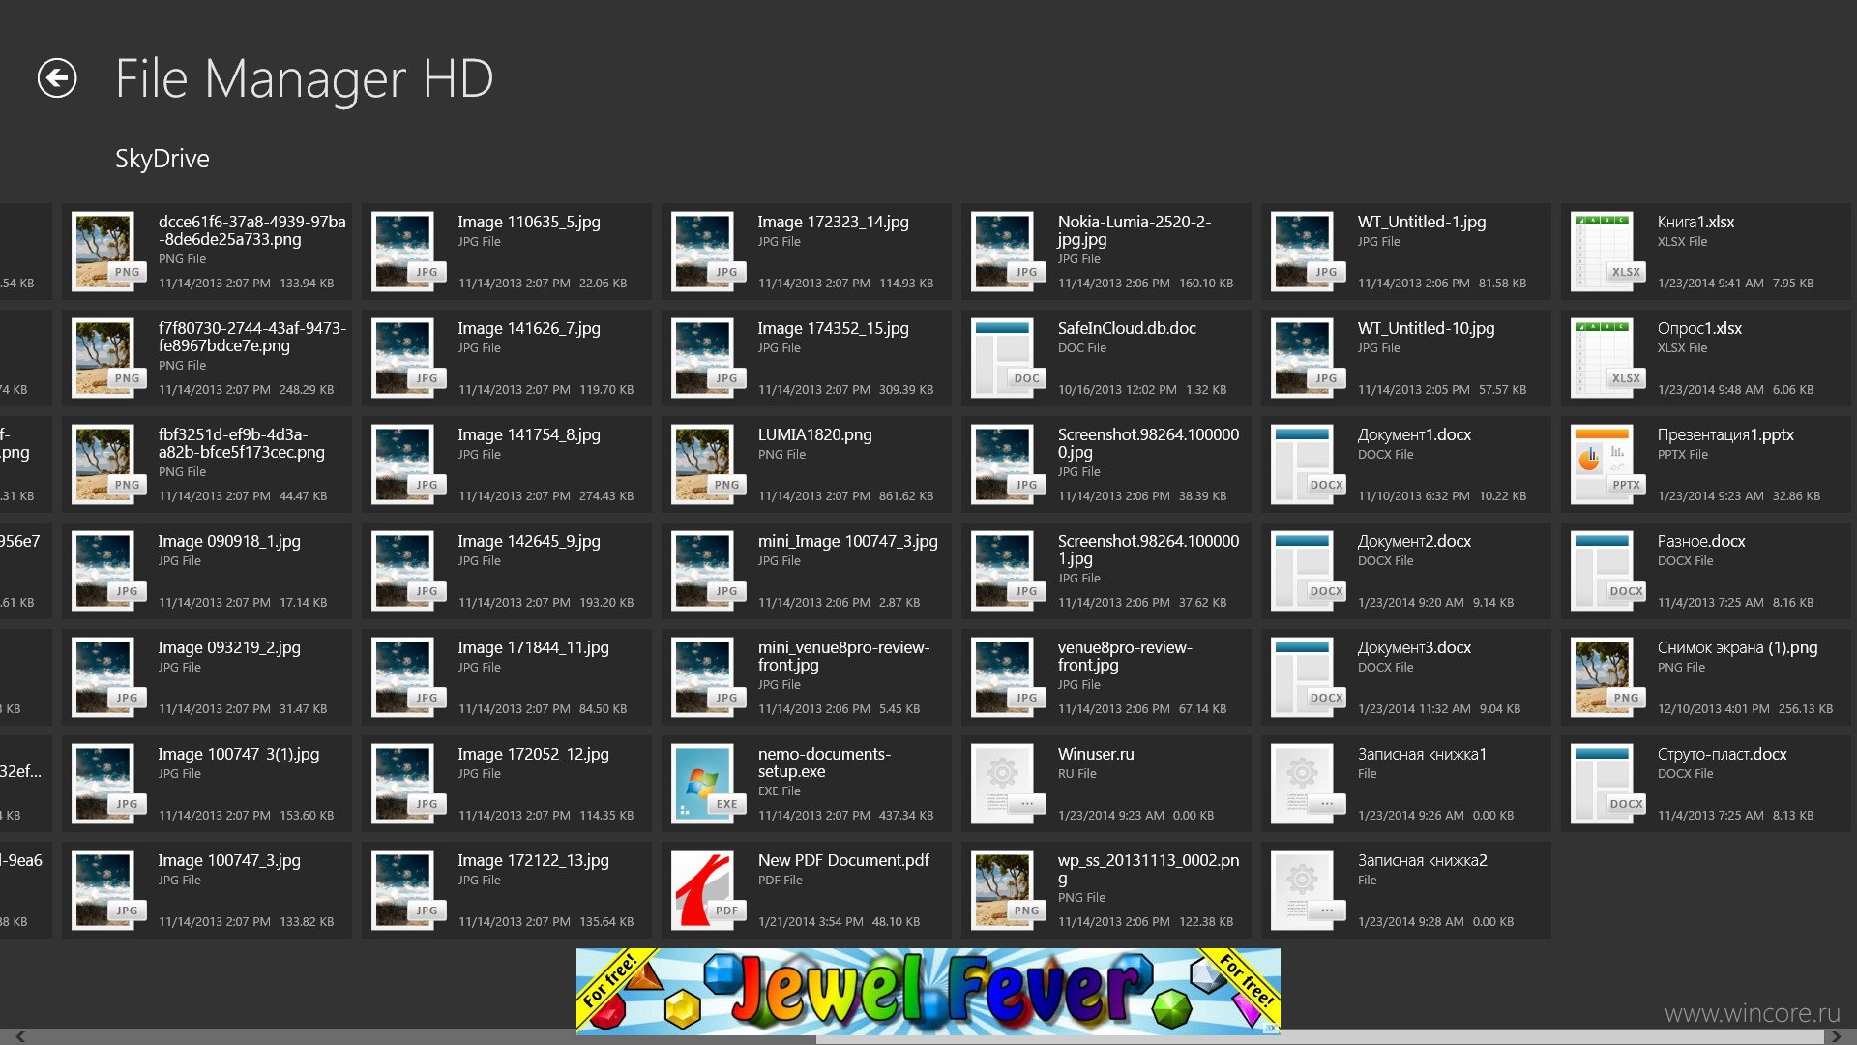Click the left scroll arrow of horizontal scrollbar
Screen dimensions: 1857x1045
pyautogui.click(x=20, y=1036)
